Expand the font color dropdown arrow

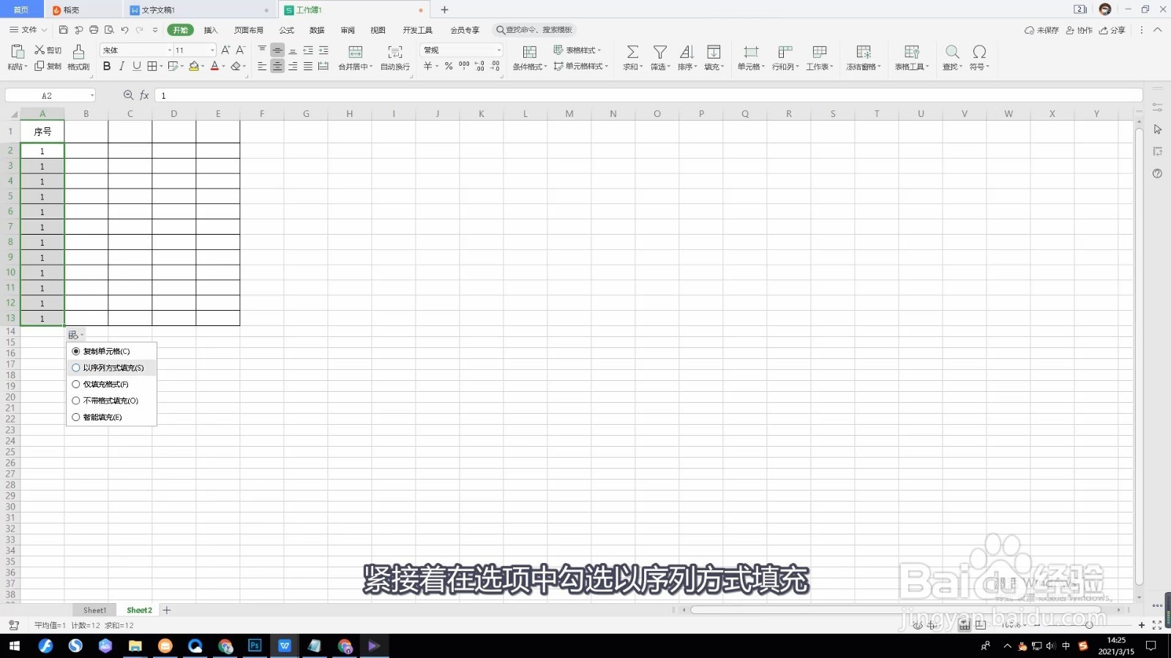tap(223, 67)
